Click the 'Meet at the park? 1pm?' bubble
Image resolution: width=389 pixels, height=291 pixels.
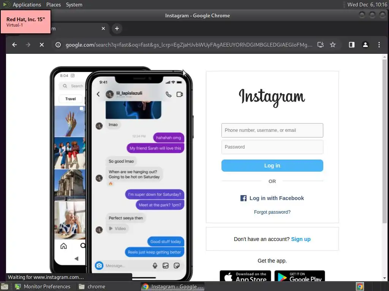pyautogui.click(x=160, y=205)
